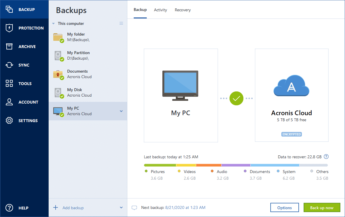Click the Back up now button
The width and height of the screenshot is (345, 217).
322,207
